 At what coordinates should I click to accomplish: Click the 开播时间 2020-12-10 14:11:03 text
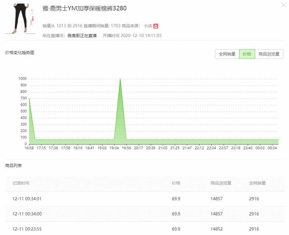point(132,36)
